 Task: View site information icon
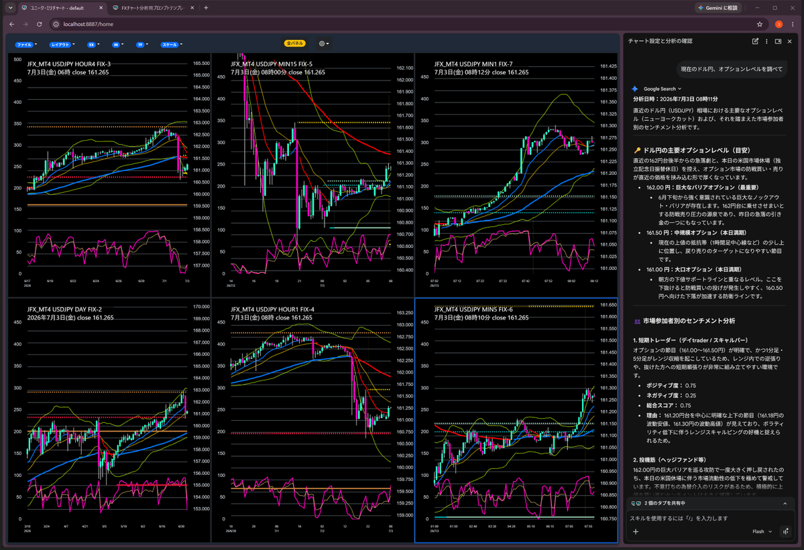[x=56, y=24]
